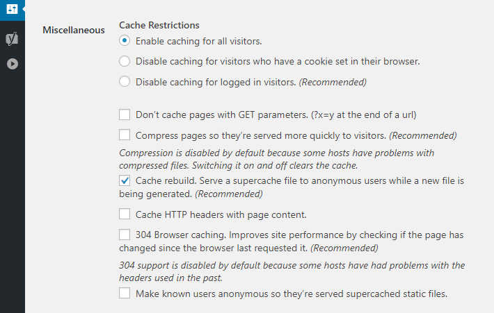Choose 'Disable caching for visitors who have a cookie'

[x=125, y=61]
